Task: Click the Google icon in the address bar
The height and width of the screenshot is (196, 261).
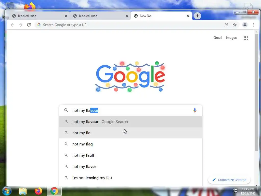Action: (39, 25)
